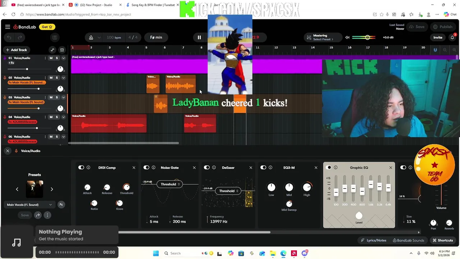Remove the DeEsser effect

251,168
